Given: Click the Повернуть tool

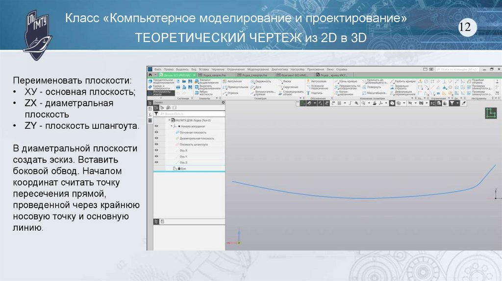Looking at the screenshot, I should coord(372,87).
